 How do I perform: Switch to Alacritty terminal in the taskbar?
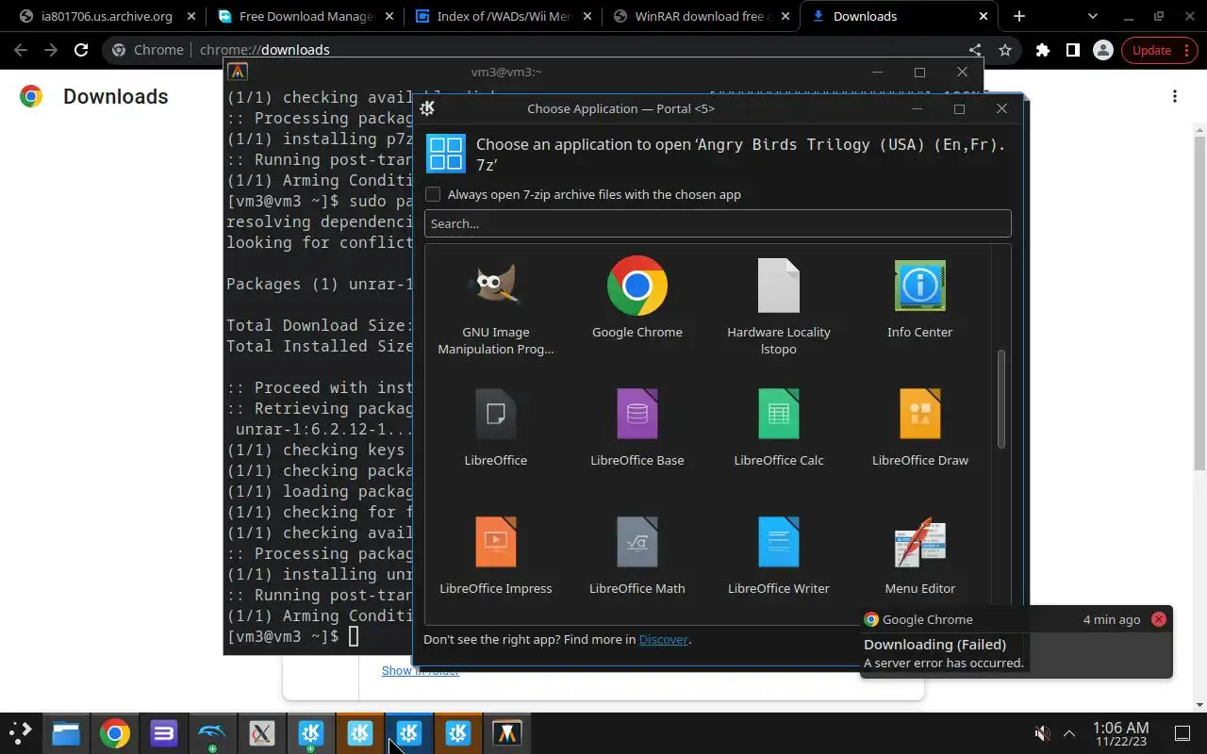click(507, 732)
